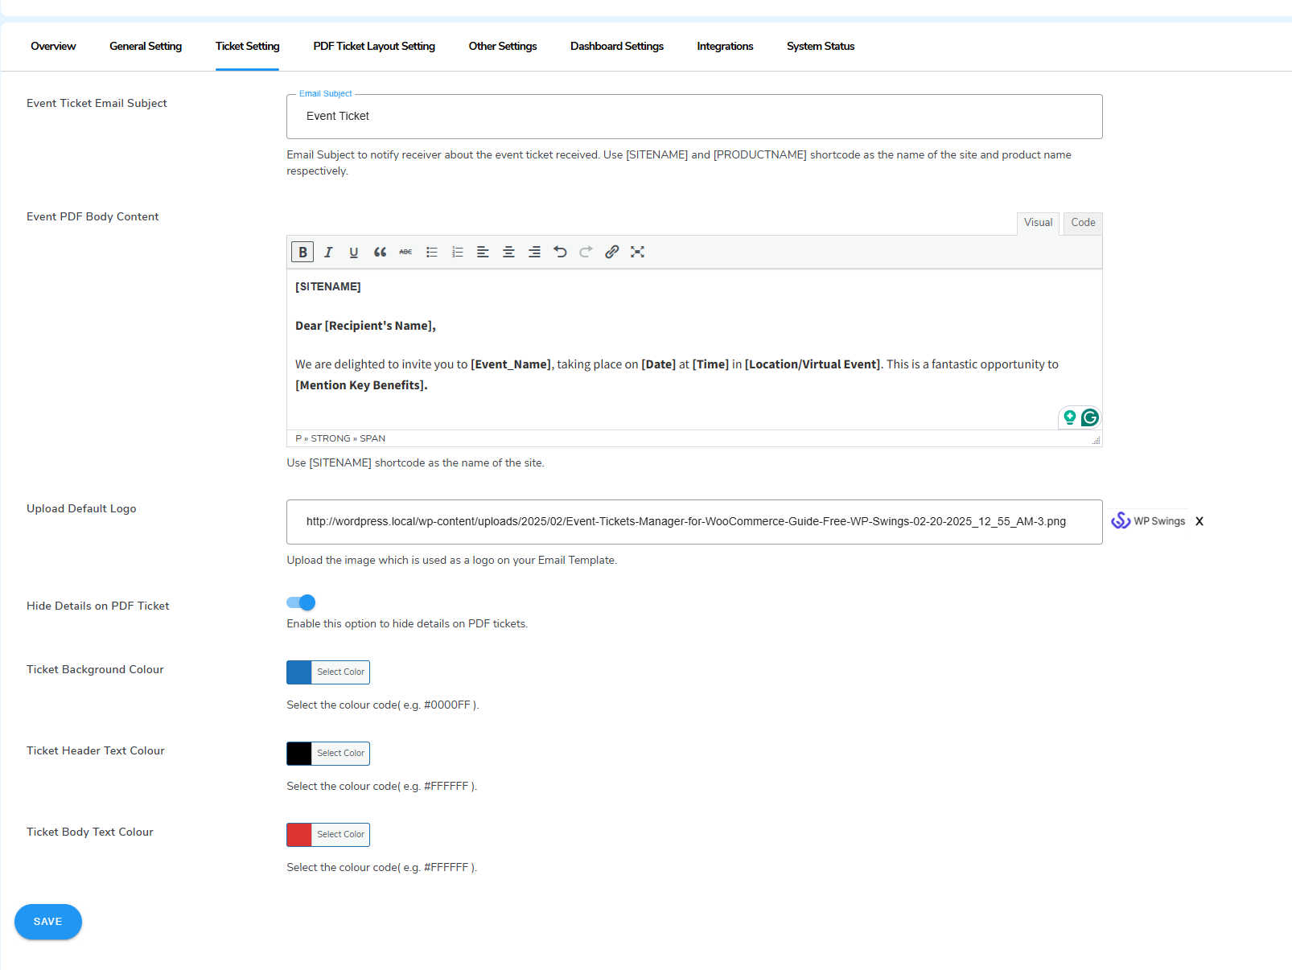The width and height of the screenshot is (1292, 970).
Task: Open the Overview tab
Action: coord(53,46)
